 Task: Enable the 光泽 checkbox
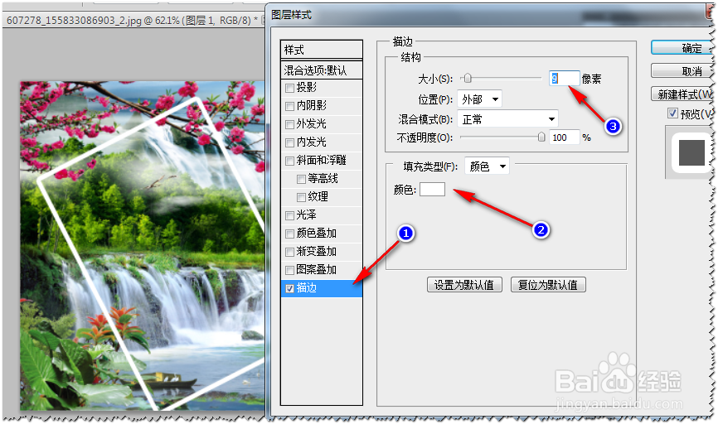coord(289,215)
